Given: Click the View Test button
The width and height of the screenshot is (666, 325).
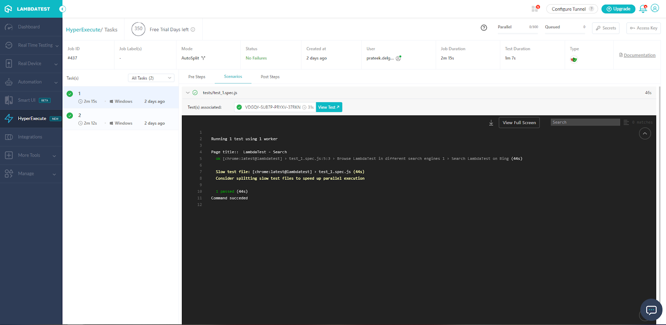Looking at the screenshot, I should (x=329, y=107).
